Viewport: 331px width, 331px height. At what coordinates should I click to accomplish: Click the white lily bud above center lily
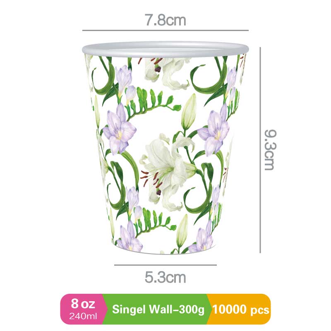point(189,112)
